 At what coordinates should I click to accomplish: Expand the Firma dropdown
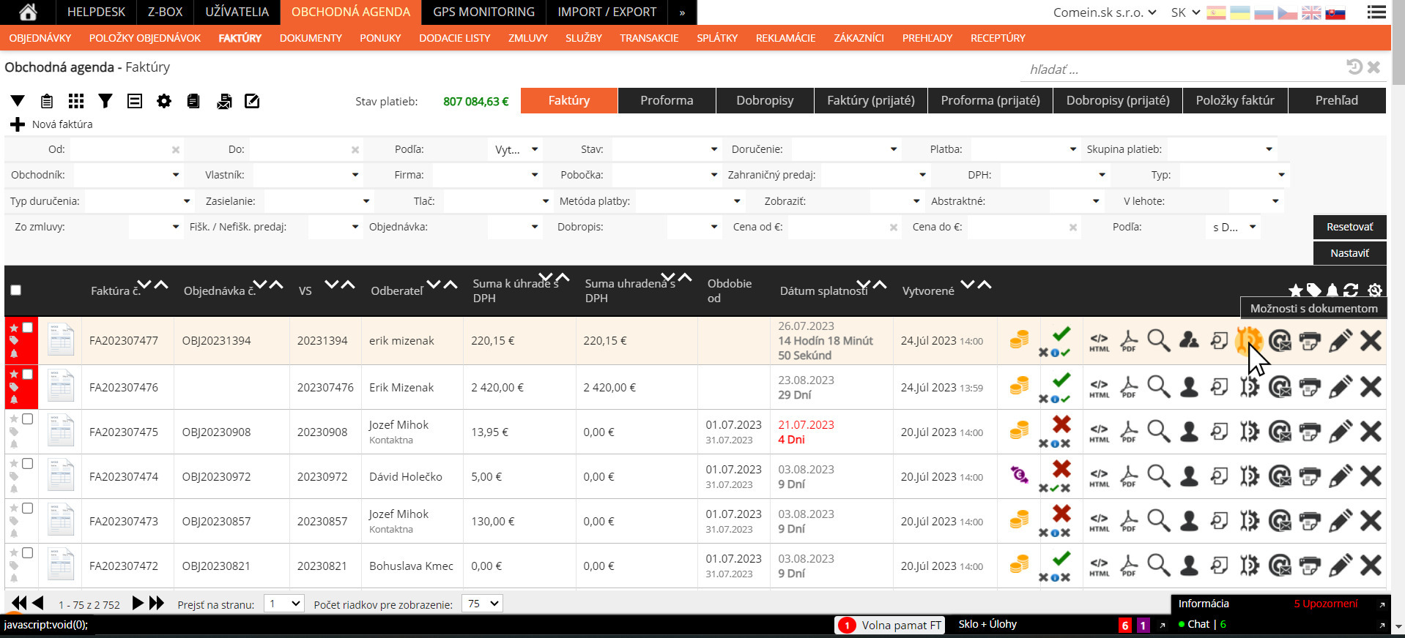(x=486, y=175)
